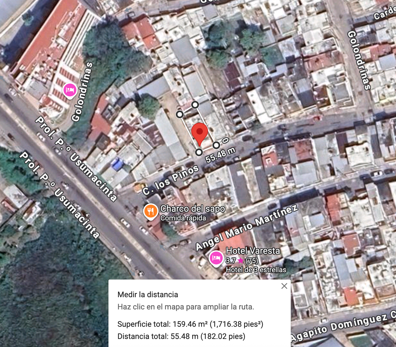Click the red location pin marker
This screenshot has width=396, height=347.
200,134
